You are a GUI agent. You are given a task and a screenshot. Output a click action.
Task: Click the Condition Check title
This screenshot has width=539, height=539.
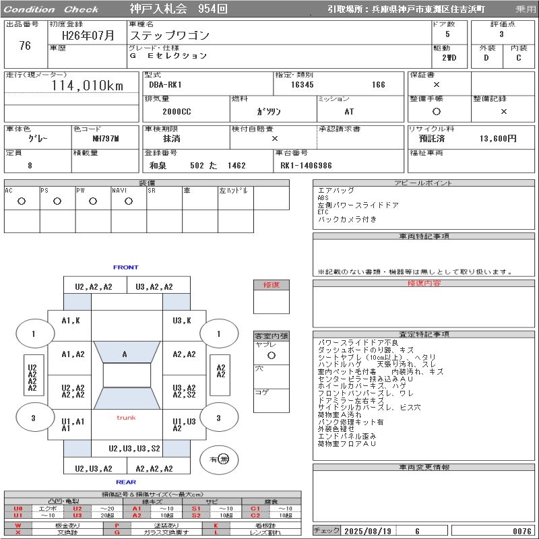click(x=51, y=9)
